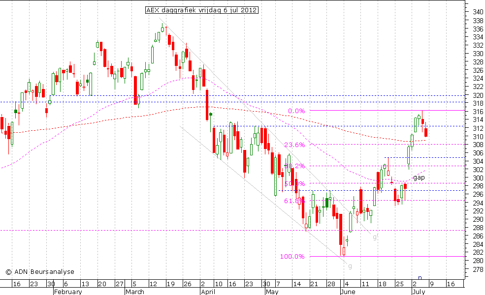485x295 pixels.
Task: Click the date label 12 in March
Action: (154, 284)
